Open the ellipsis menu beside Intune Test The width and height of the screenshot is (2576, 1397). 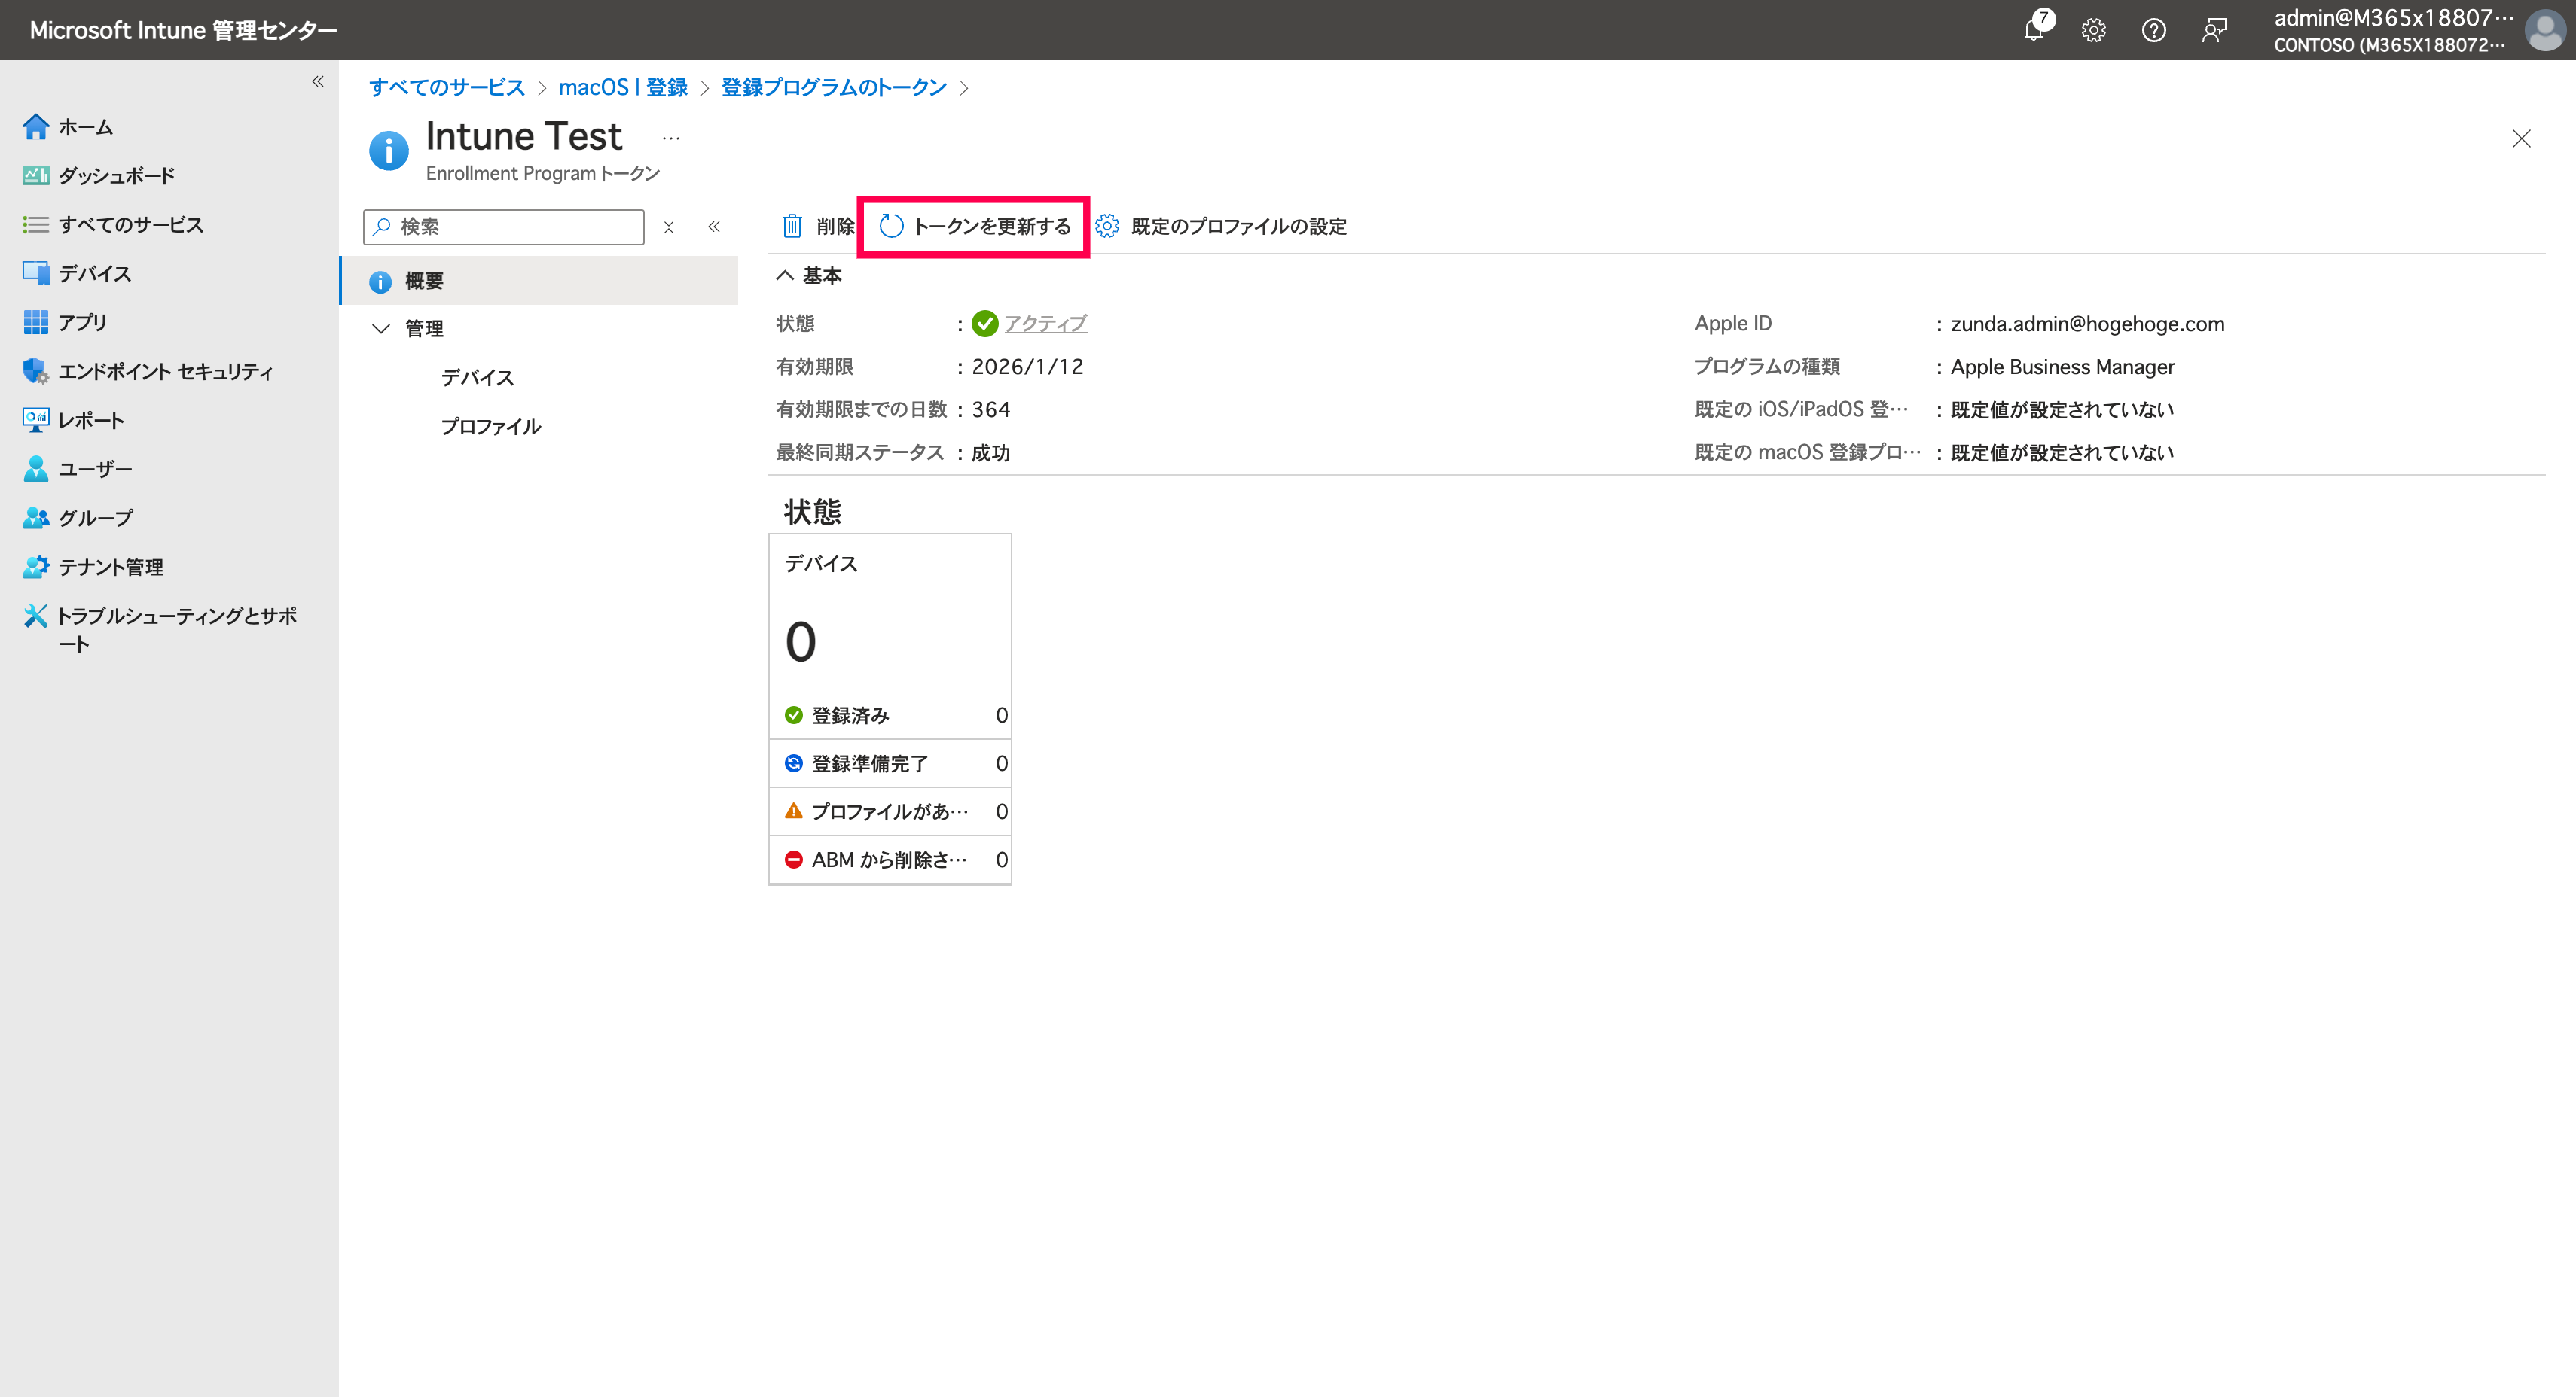[x=671, y=138]
